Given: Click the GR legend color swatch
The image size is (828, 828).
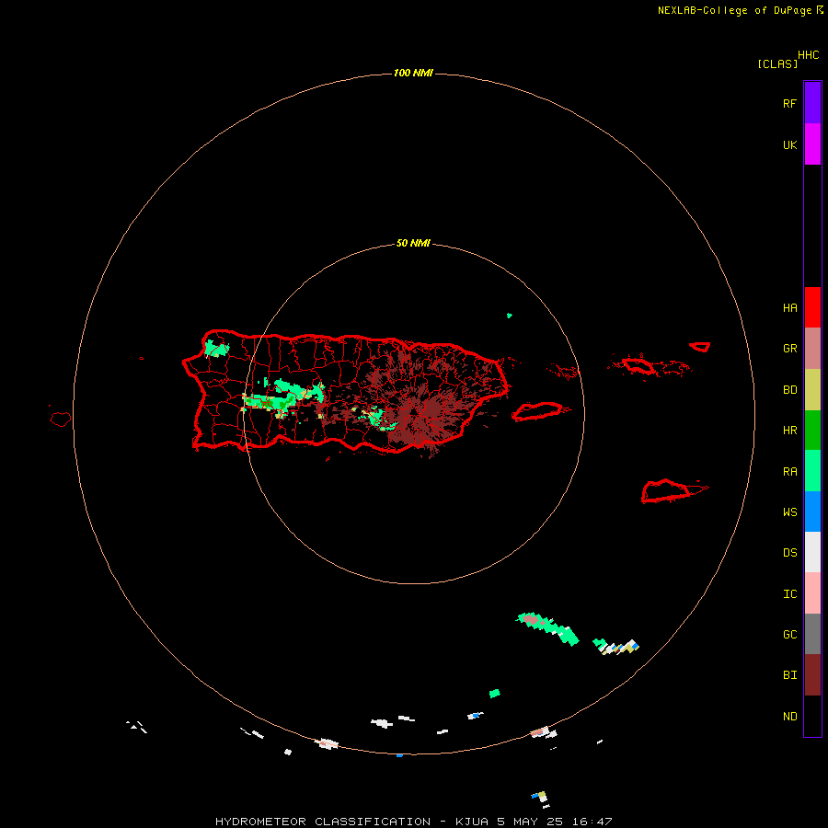Looking at the screenshot, I should 812,349.
